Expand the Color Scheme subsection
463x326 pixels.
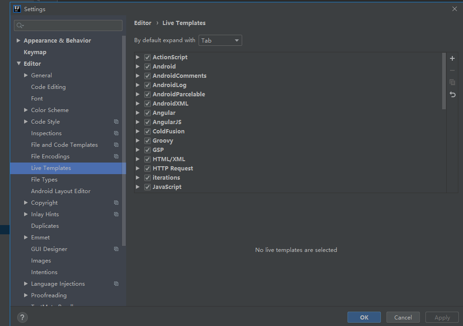[x=26, y=110]
